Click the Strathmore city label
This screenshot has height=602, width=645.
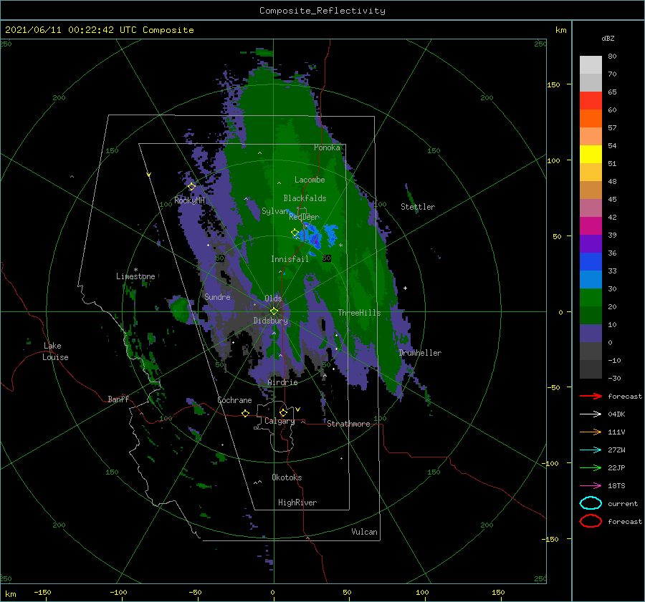(348, 424)
